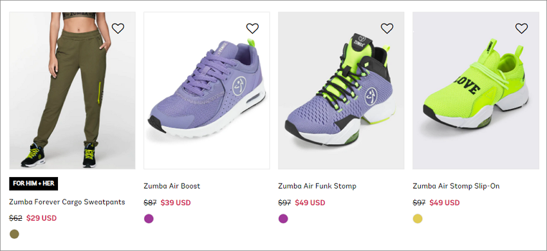Tap the heart icon on Air Funk Stomp
547x251 pixels.
pos(387,28)
